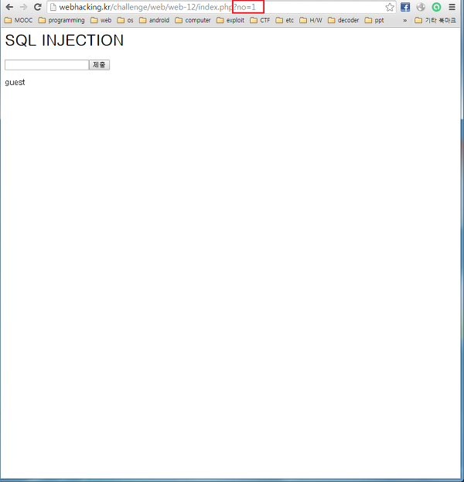Open the MOOC bookmarks folder
464x482 pixels.
coord(19,20)
